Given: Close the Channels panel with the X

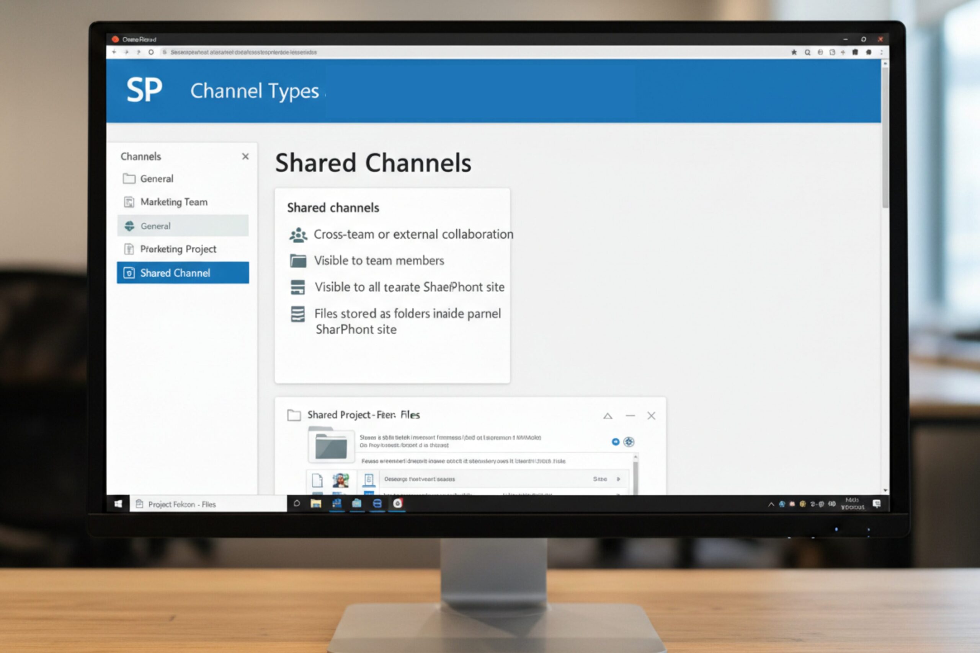Looking at the screenshot, I should point(245,156).
